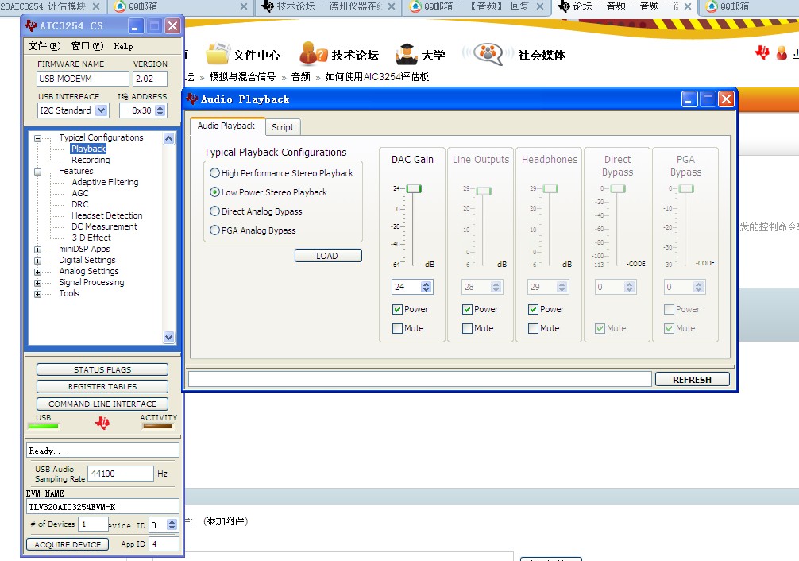The width and height of the screenshot is (799, 561).
Task: Open the 技术论坛 icon on webpage
Action: 313,53
